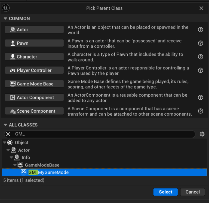Image resolution: width=209 pixels, height=203 pixels.
Task: Clear the class search text
Action: [8, 134]
